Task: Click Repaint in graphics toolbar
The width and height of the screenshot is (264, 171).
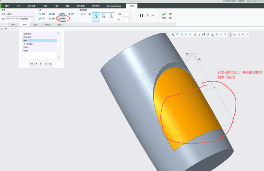Action: (195, 35)
